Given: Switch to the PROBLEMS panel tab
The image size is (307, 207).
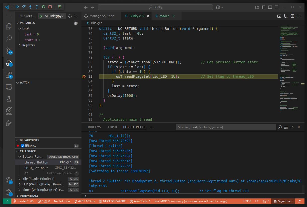Looking at the screenshot, I should pyautogui.click(x=94, y=127).
